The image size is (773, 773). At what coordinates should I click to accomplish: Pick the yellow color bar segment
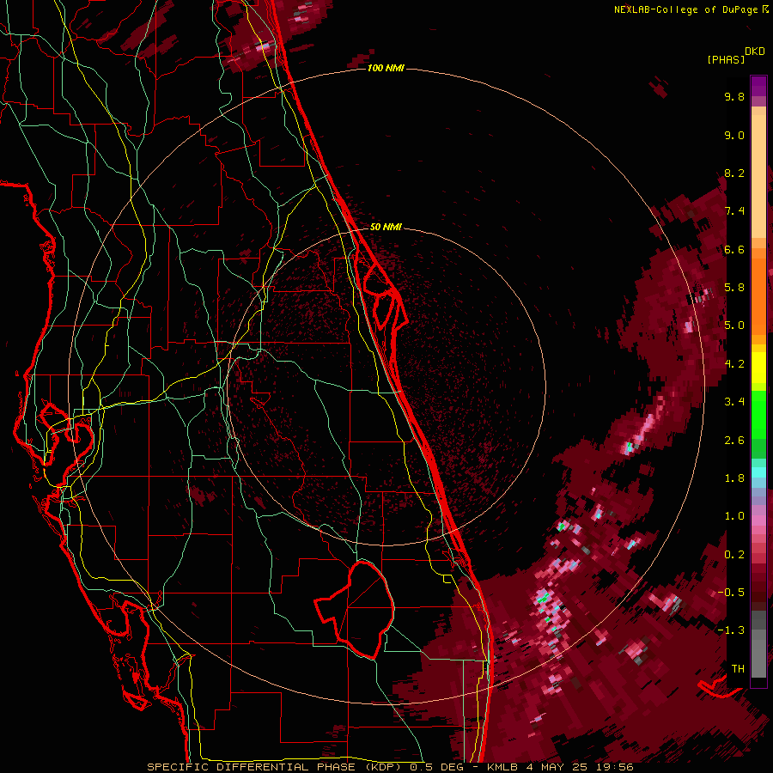coord(758,368)
